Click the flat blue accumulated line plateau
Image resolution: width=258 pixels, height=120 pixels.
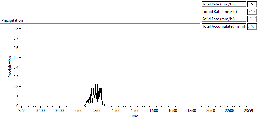click(176, 89)
